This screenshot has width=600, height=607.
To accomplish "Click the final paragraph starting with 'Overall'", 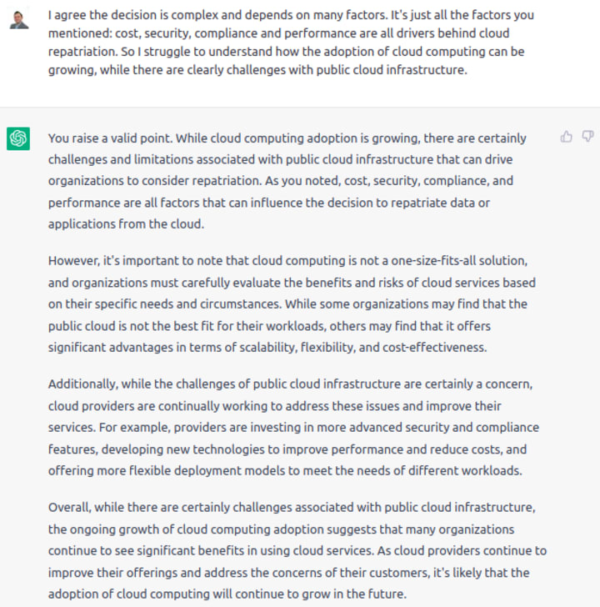I will pyautogui.click(x=297, y=550).
